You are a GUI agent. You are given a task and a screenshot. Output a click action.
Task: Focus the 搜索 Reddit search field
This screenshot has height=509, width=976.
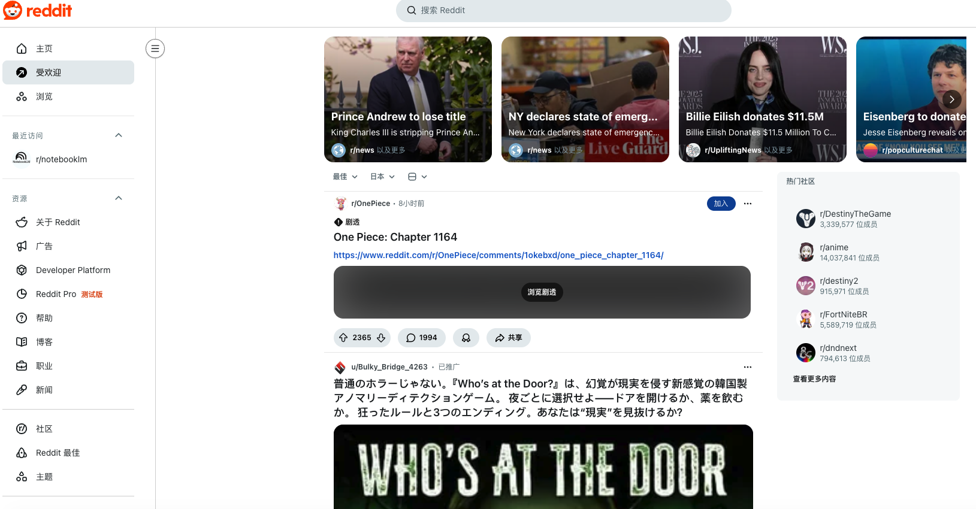(x=563, y=10)
